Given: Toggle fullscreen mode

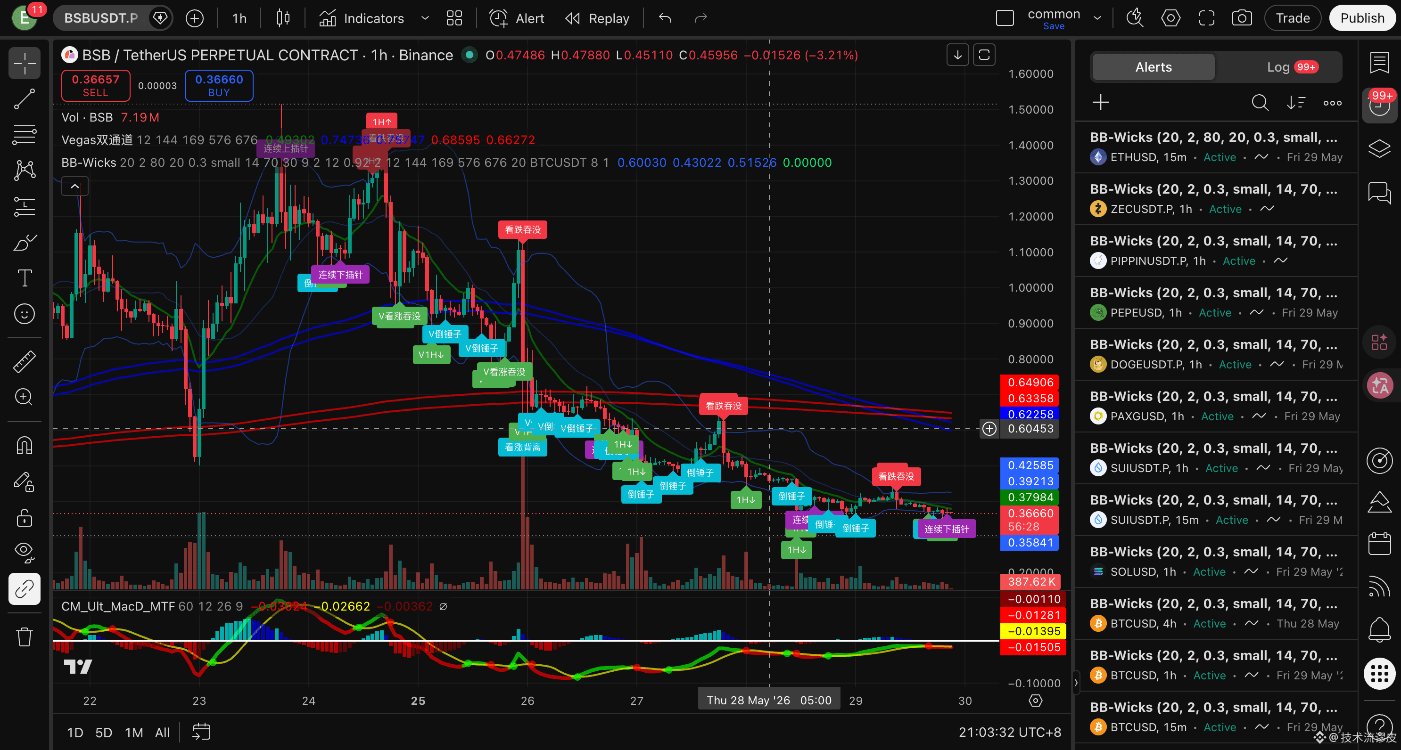Looking at the screenshot, I should (x=1206, y=18).
